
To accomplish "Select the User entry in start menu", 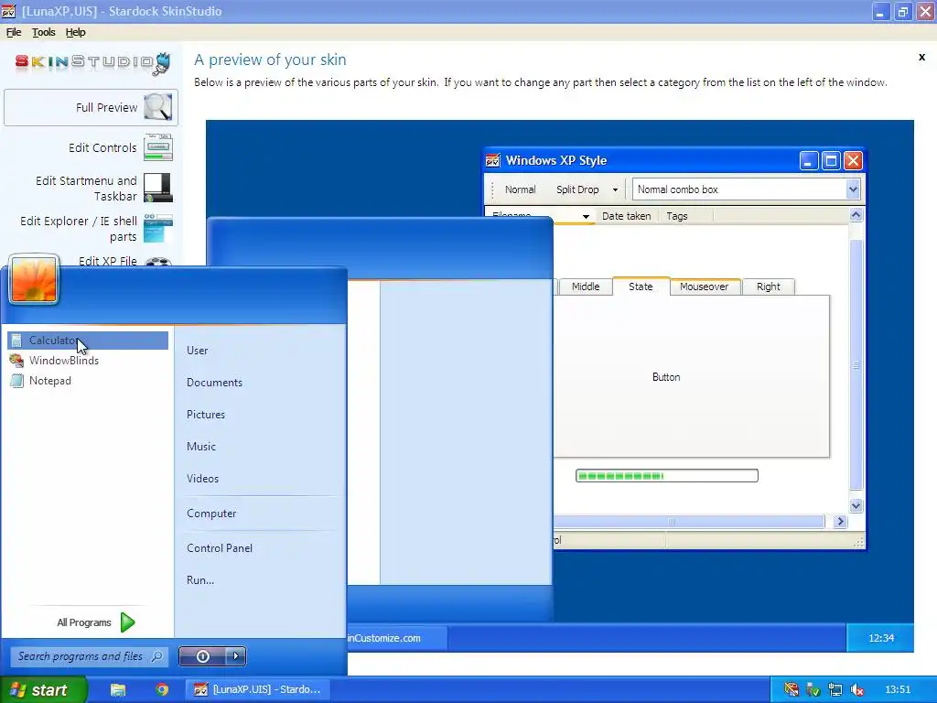I will click(198, 351).
